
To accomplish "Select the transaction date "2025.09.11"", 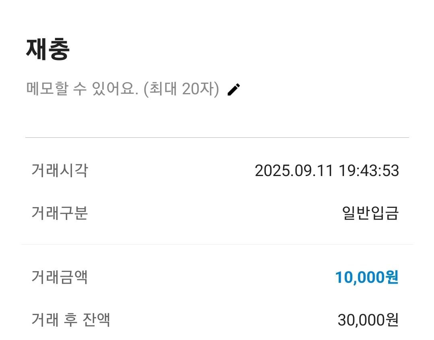I will tap(294, 171).
